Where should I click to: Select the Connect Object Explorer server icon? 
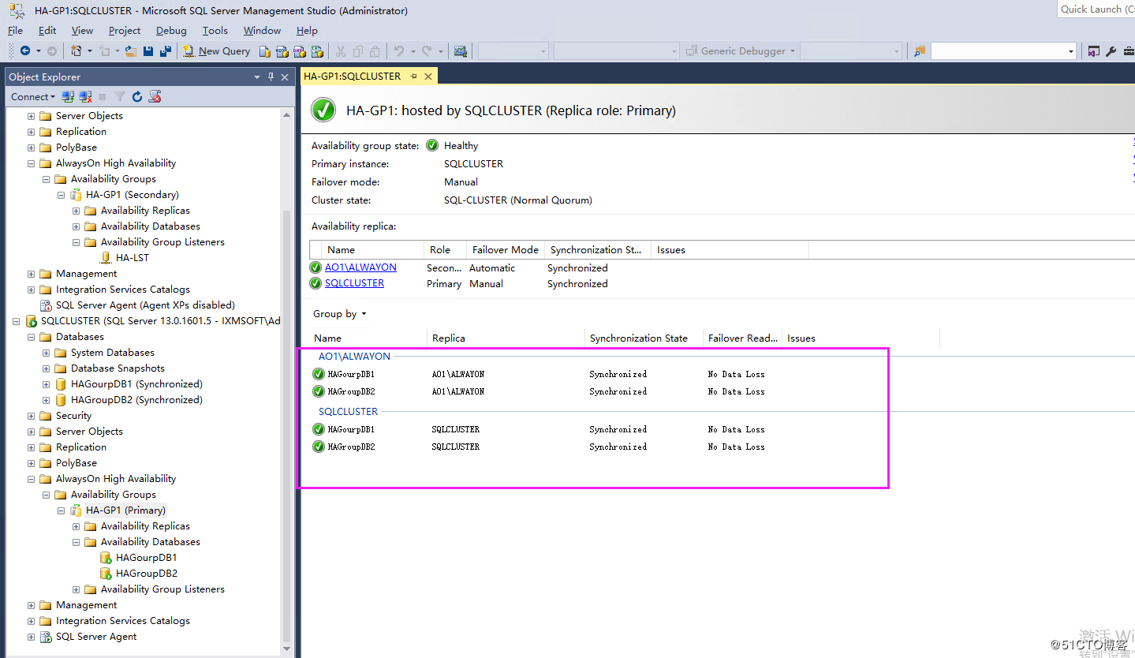(68, 96)
